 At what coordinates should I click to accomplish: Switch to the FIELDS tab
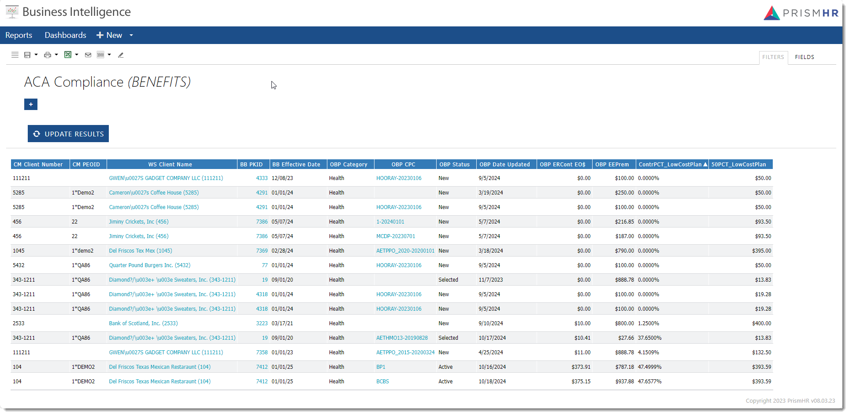coord(805,57)
